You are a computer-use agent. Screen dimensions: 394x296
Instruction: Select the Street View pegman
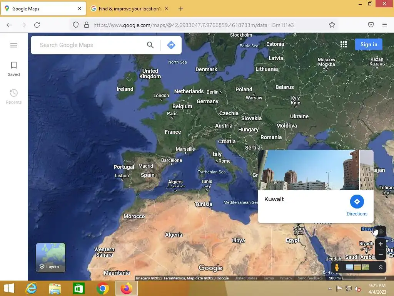tap(337, 267)
